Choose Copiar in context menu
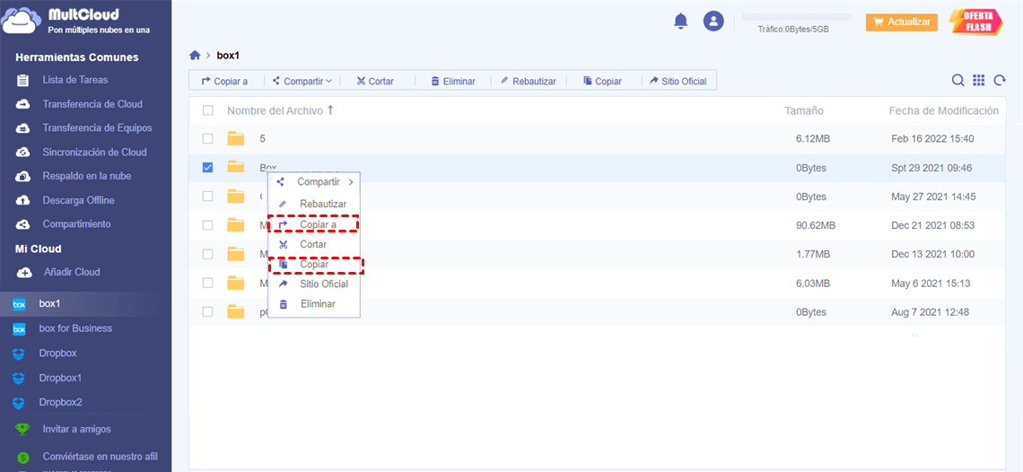Viewport: 1023px width, 472px height. [314, 265]
